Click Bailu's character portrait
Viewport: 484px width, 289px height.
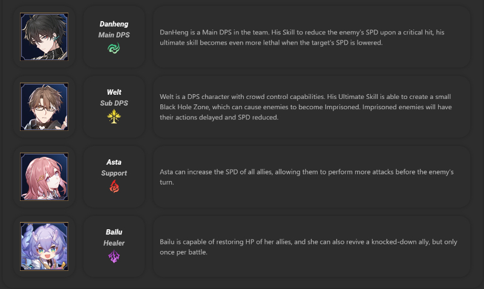44,247
